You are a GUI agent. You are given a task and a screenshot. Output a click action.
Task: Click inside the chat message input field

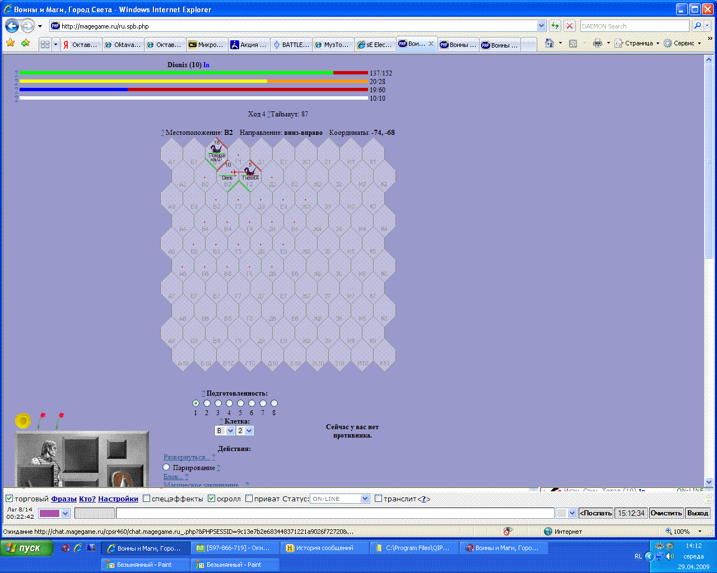tap(335, 513)
